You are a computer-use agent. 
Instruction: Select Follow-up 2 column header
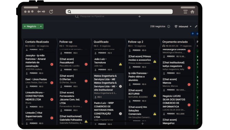coord(135,42)
